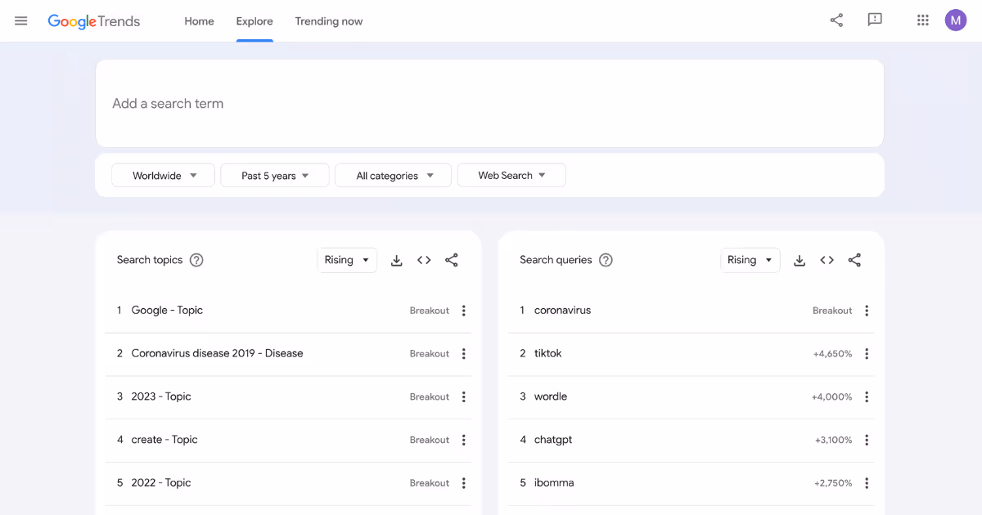Open the All categories dropdown
Image resolution: width=982 pixels, height=515 pixels.
point(394,176)
